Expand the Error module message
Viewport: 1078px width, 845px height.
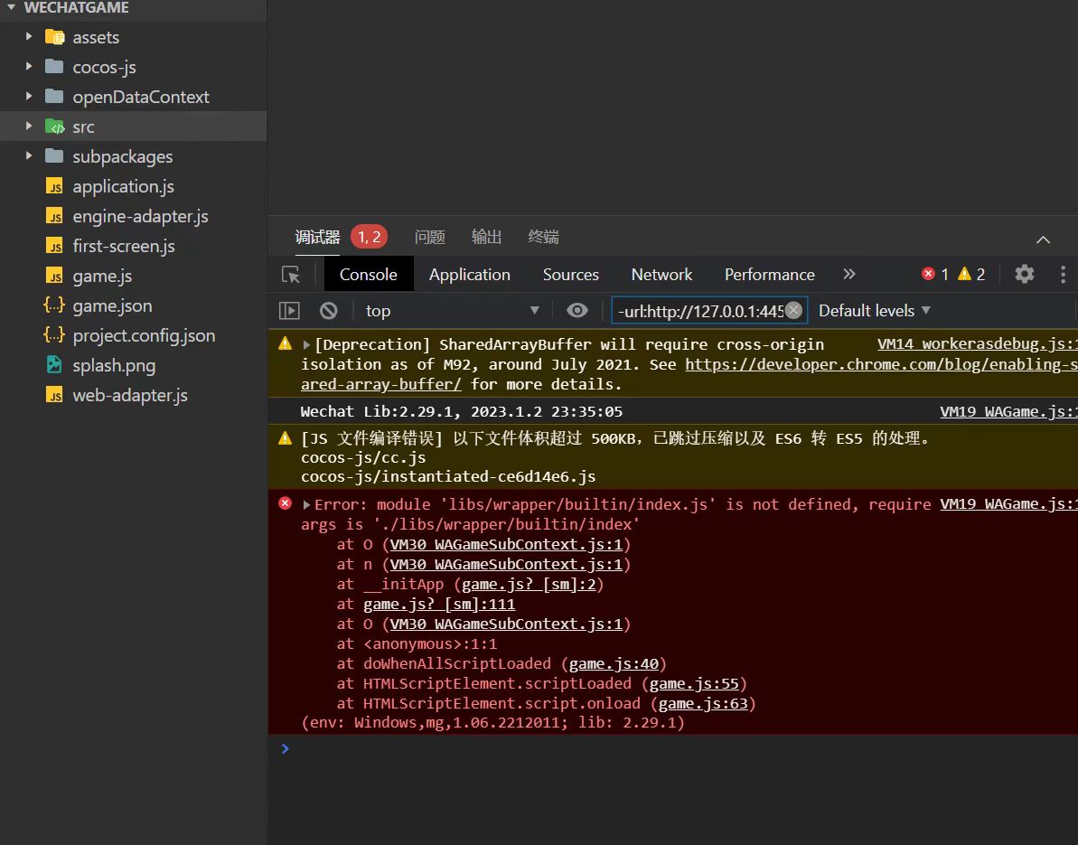[306, 504]
